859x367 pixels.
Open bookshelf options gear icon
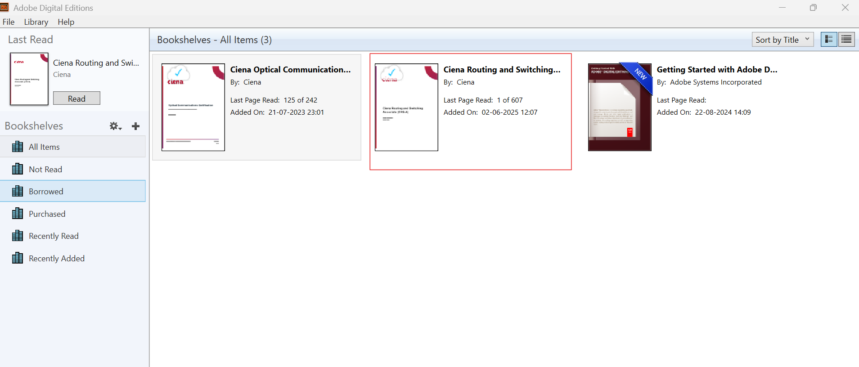click(x=116, y=126)
